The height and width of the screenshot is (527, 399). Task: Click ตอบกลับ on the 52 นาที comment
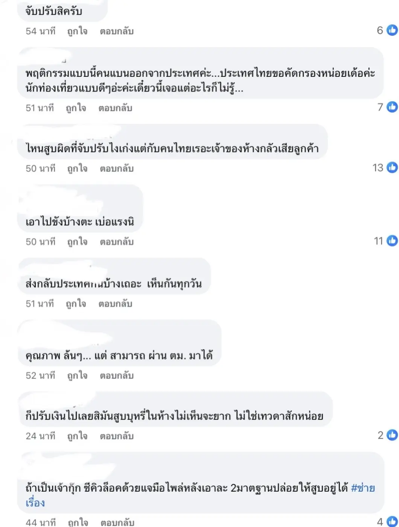click(117, 375)
